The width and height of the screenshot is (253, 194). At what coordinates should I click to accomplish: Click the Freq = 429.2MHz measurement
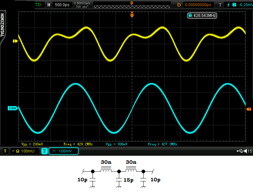(78, 144)
